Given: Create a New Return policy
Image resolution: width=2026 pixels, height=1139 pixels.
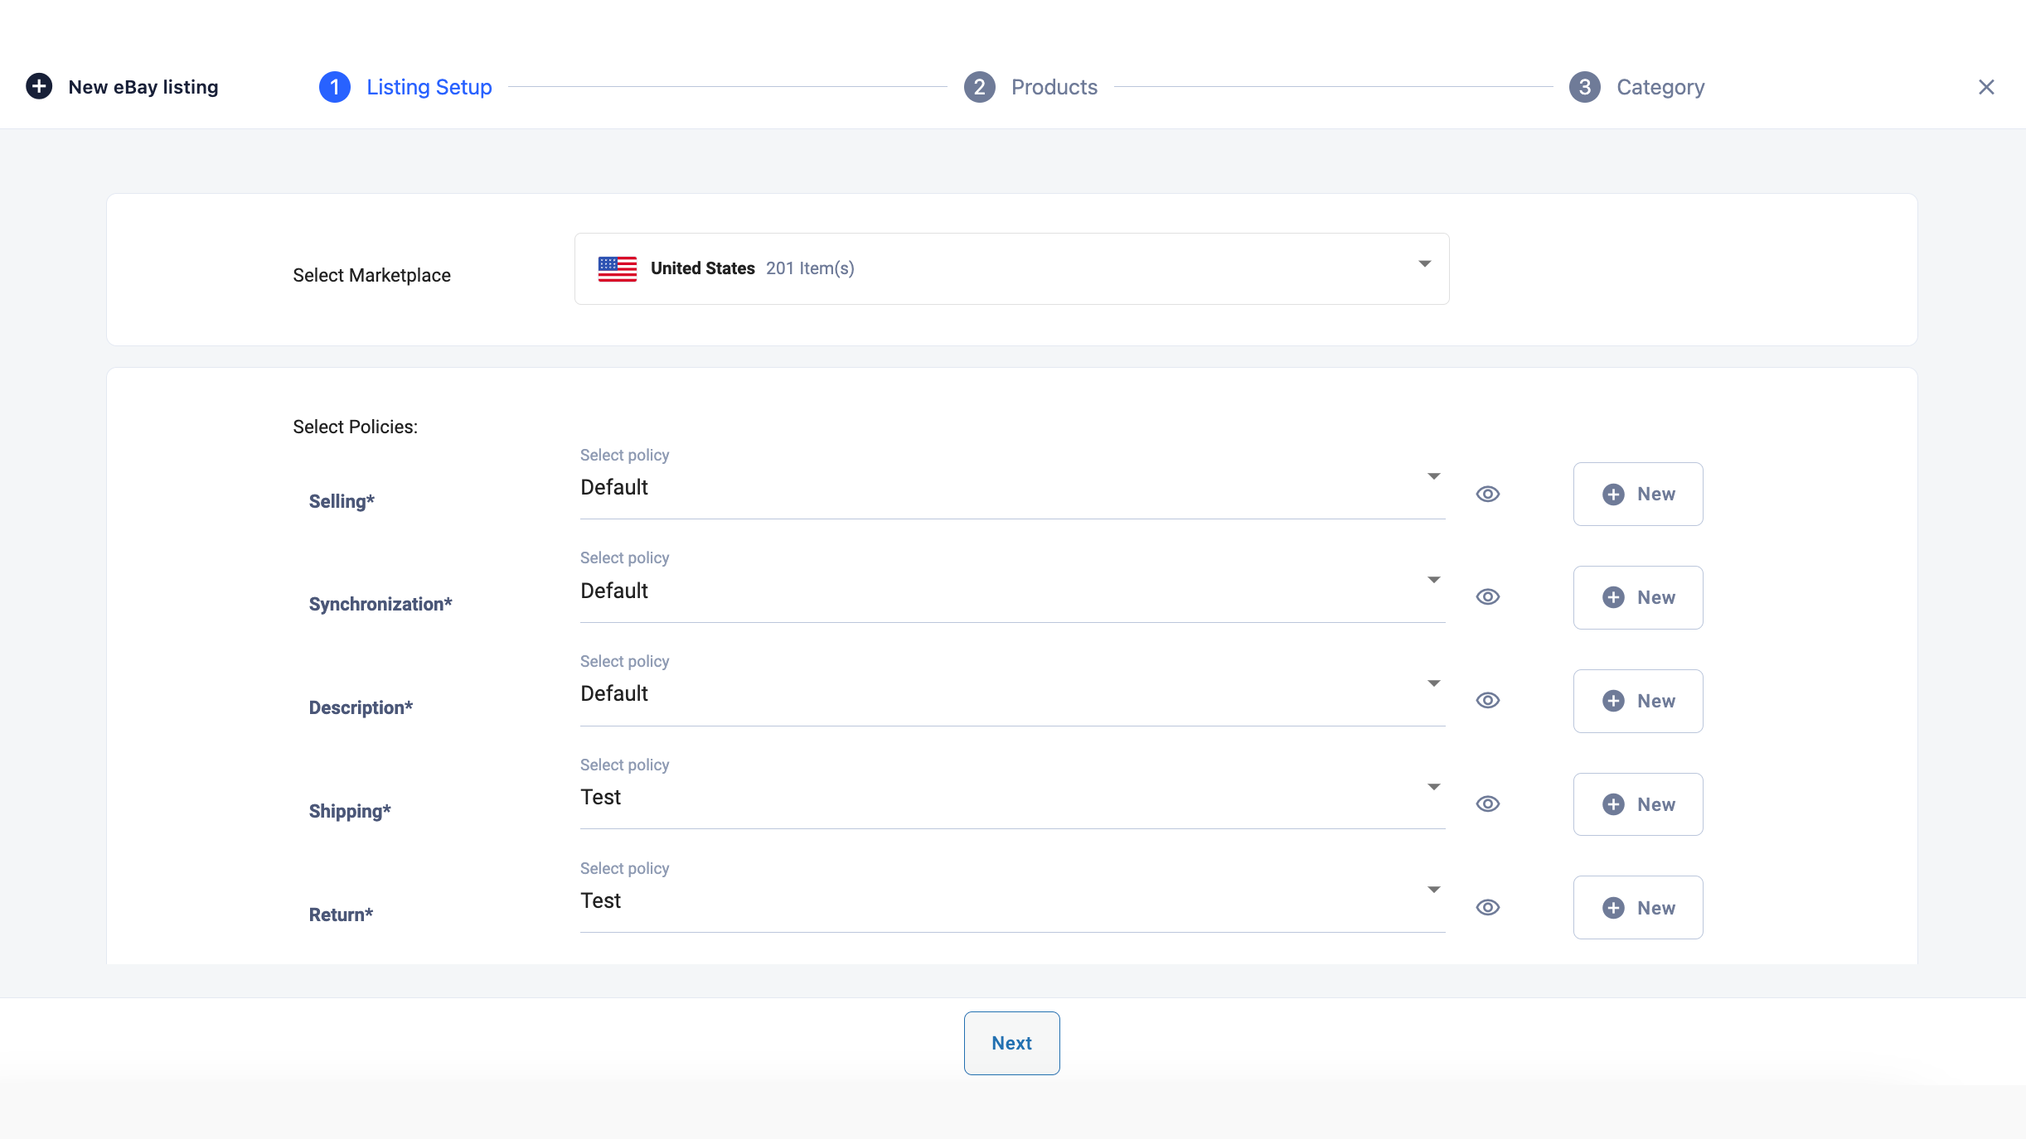Looking at the screenshot, I should tap(1638, 908).
